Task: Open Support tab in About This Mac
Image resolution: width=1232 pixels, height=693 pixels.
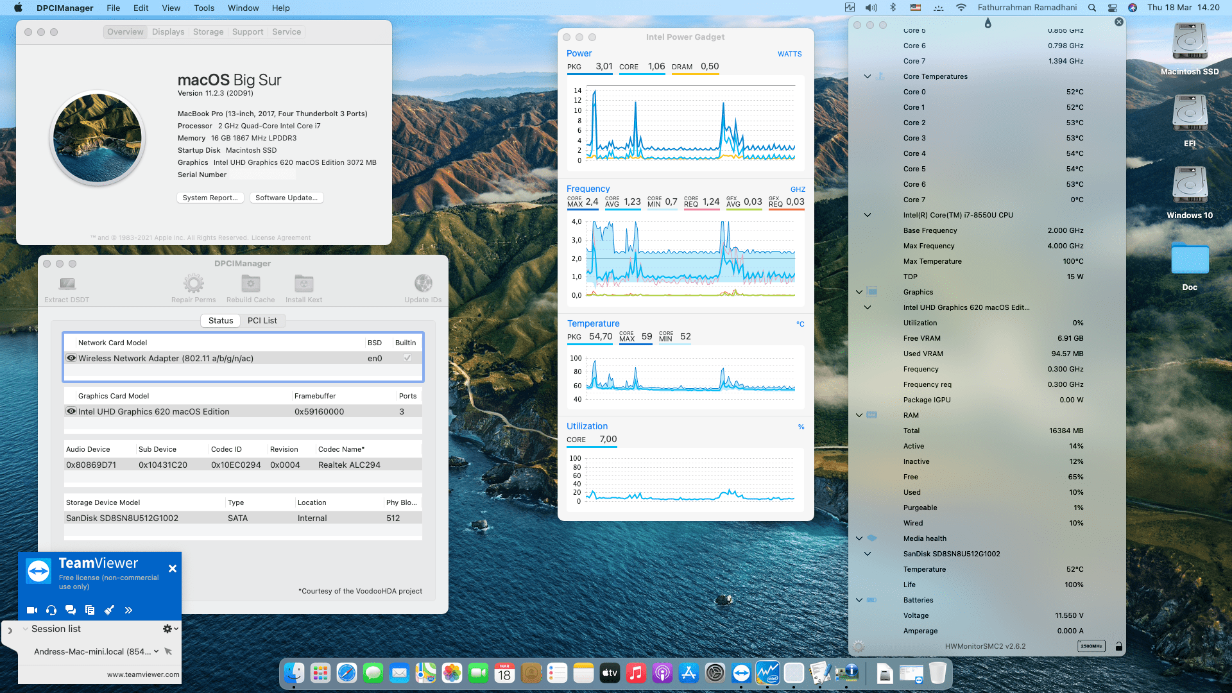Action: 248,31
